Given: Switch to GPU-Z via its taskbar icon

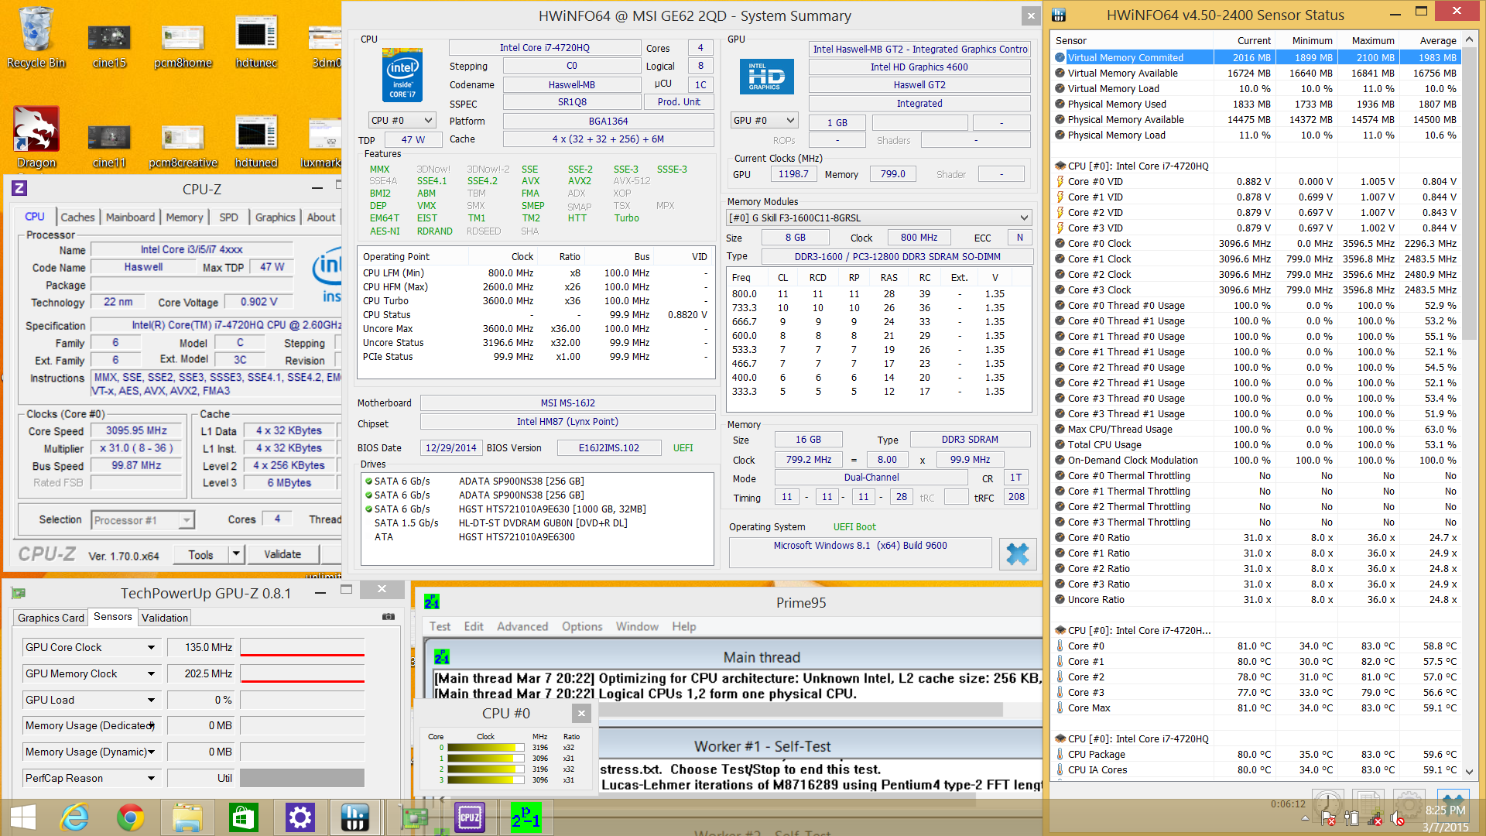Looking at the screenshot, I should pyautogui.click(x=414, y=817).
